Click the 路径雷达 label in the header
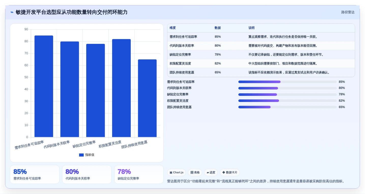Image resolution: width=365 pixels, height=194 pixels. pos(348,12)
